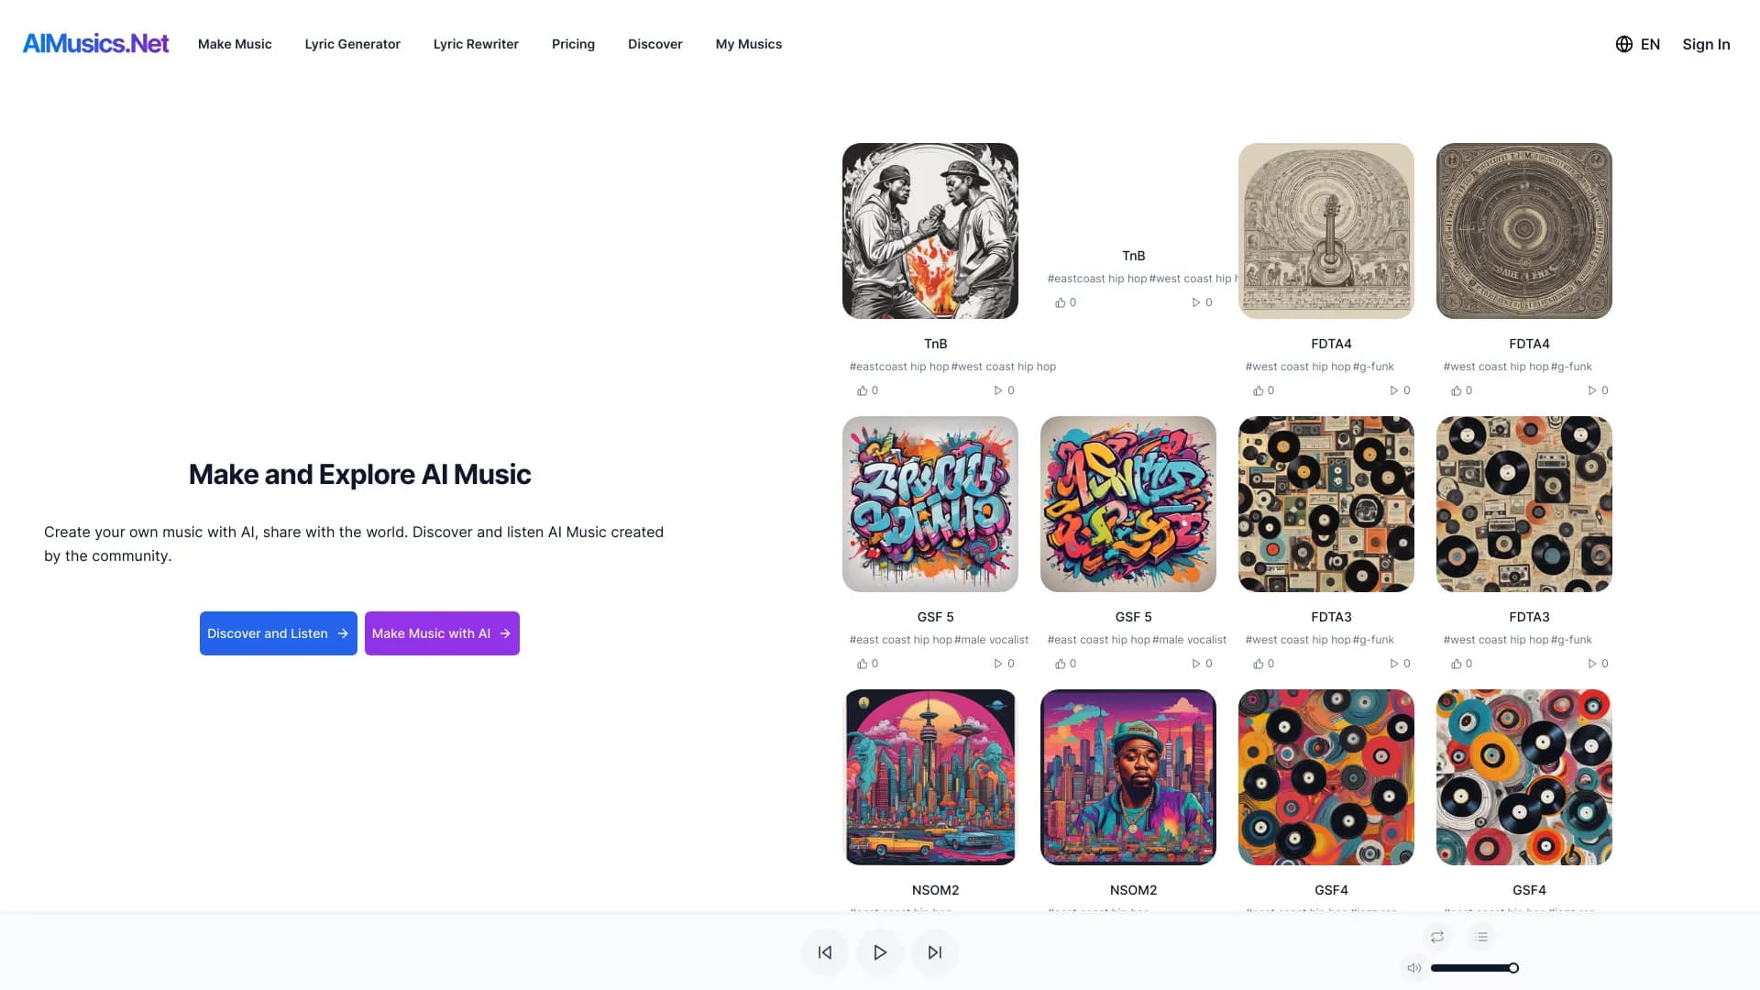Go back to the previous track
Viewport: 1760px width, 990px height.
point(824,951)
